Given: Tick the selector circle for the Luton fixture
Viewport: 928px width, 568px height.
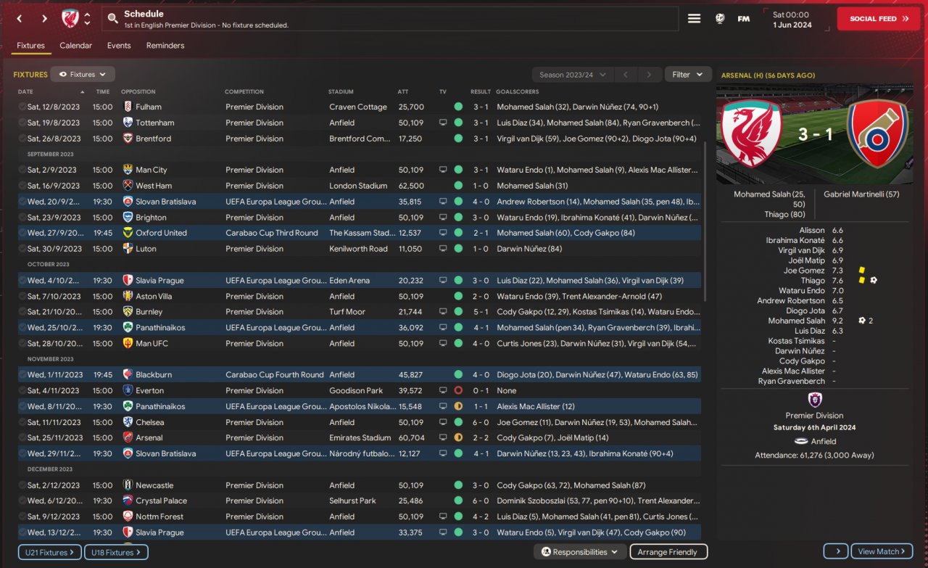Looking at the screenshot, I should [22, 249].
